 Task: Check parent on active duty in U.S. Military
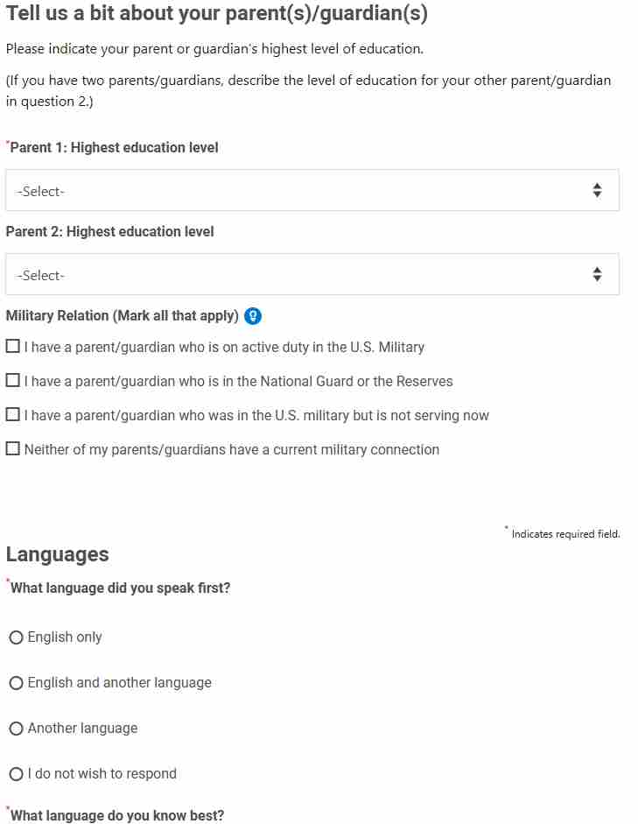click(x=12, y=346)
